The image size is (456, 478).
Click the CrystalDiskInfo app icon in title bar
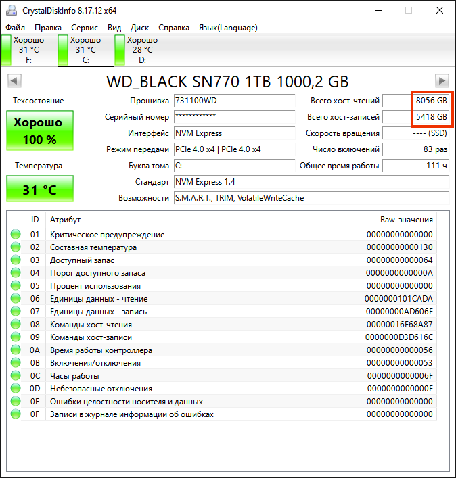[x=12, y=10]
